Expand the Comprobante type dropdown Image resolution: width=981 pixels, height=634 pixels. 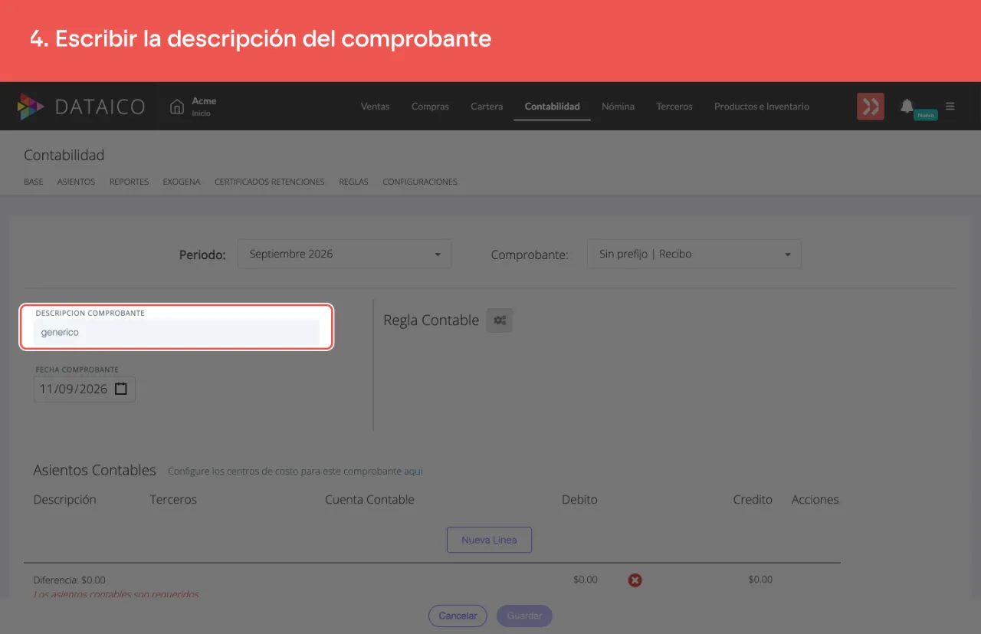tap(694, 254)
